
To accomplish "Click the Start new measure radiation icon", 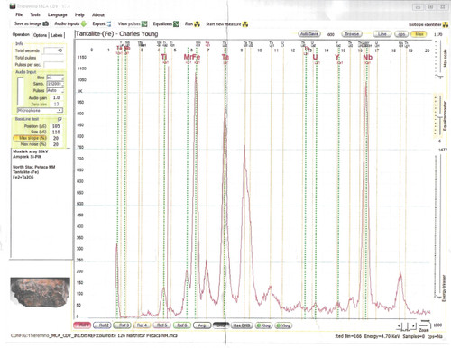I will click(x=245, y=24).
